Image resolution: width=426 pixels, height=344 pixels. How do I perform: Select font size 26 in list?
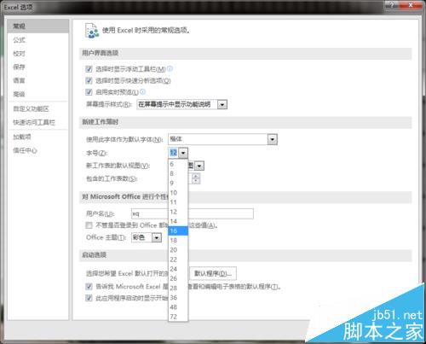[178, 278]
